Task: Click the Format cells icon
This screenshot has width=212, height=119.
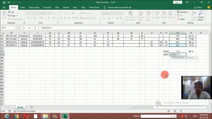Action: tap(171, 14)
